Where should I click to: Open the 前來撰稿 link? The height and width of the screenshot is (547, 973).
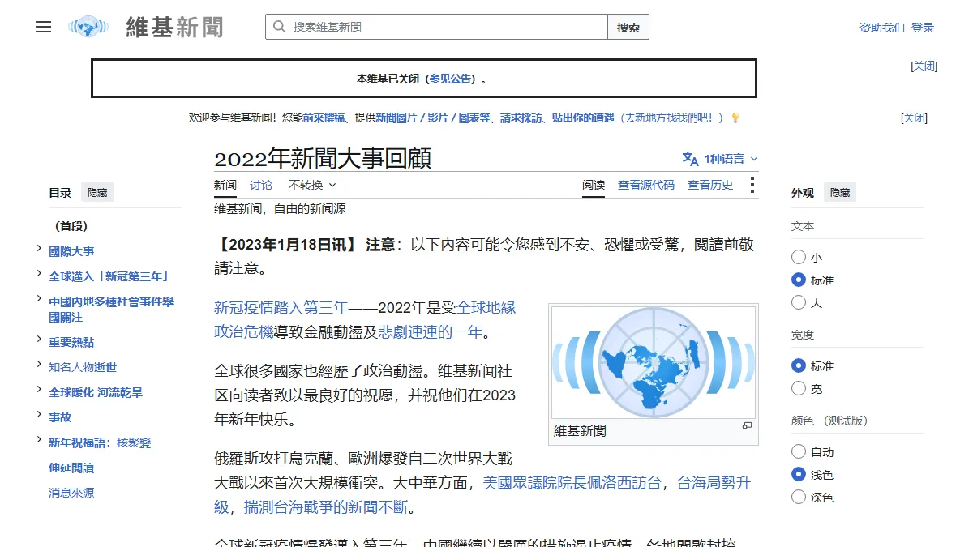[325, 118]
